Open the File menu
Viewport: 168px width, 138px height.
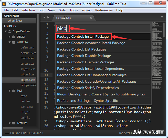click(6, 10)
